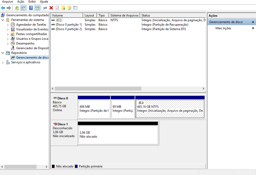This screenshot has width=256, height=175.
Task: Open Help with the blue question mark icon
Action: (31, 8)
